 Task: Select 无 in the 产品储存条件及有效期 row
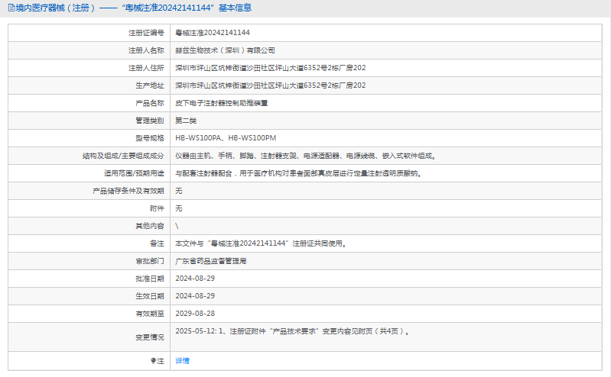tap(179, 191)
